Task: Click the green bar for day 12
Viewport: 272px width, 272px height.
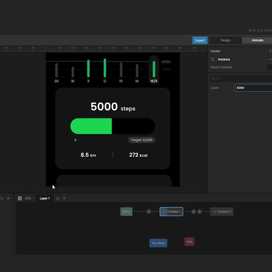Action: pyautogui.click(x=105, y=68)
